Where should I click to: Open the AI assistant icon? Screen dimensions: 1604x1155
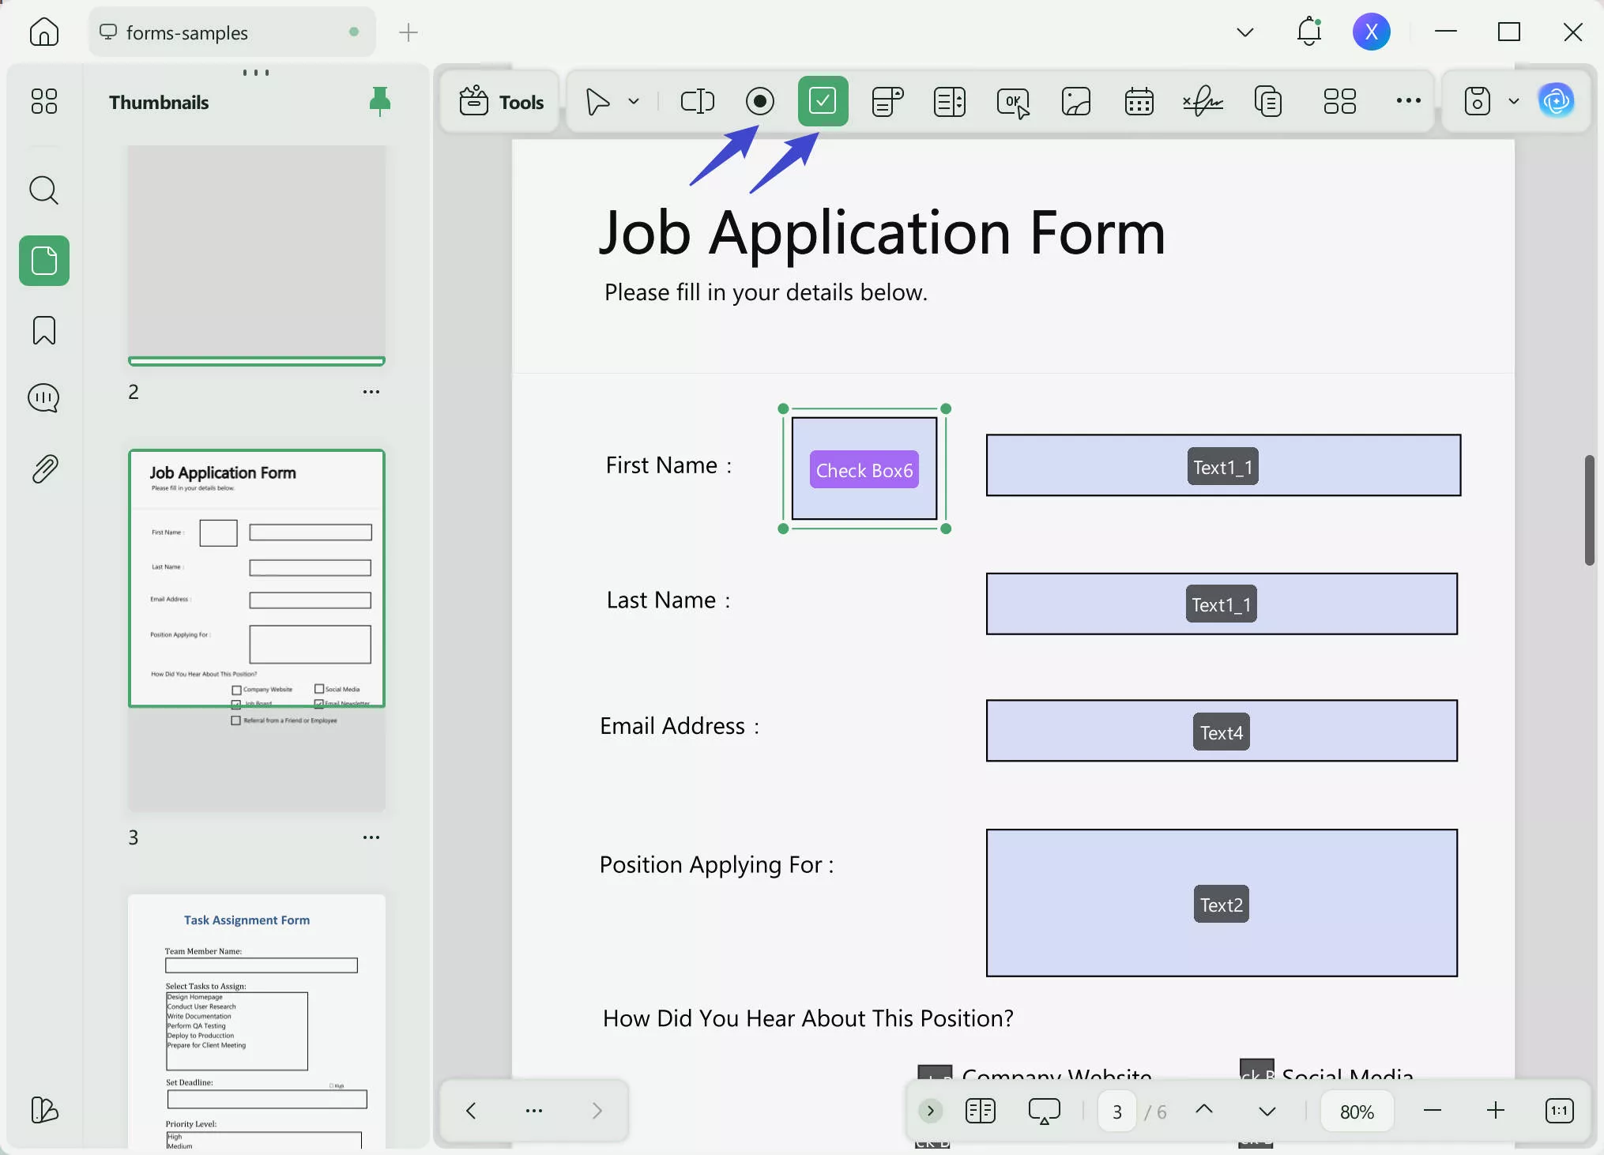(1556, 101)
